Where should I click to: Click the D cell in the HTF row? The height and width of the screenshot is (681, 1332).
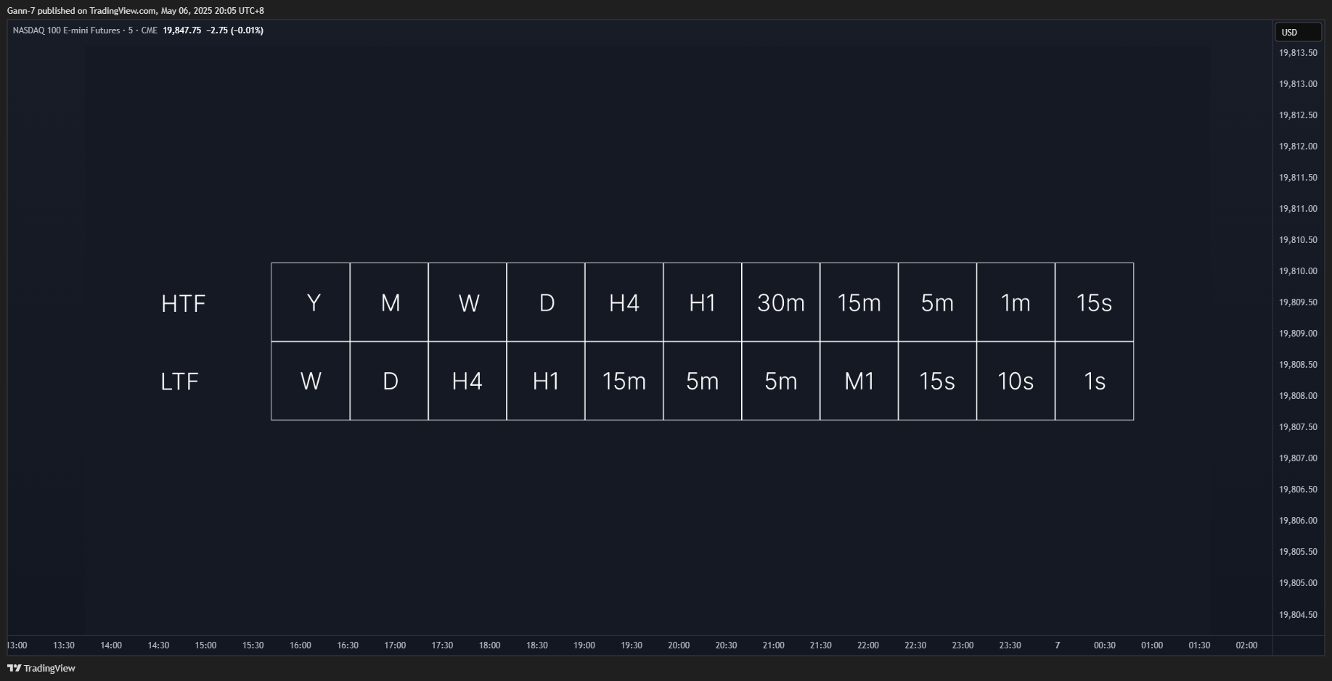[x=546, y=302]
